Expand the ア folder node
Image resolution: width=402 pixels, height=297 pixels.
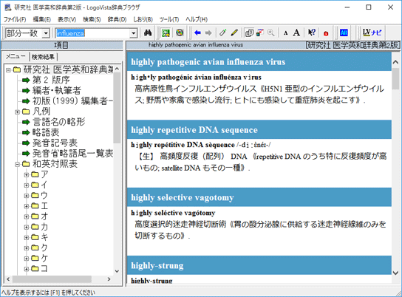26,175
